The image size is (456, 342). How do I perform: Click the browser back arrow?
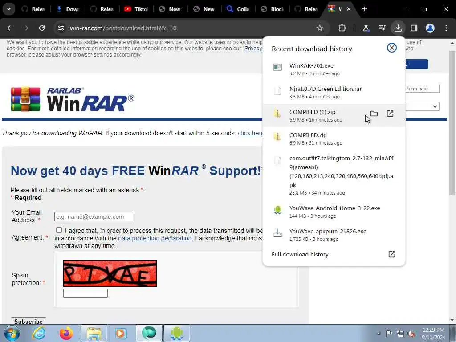(x=10, y=28)
